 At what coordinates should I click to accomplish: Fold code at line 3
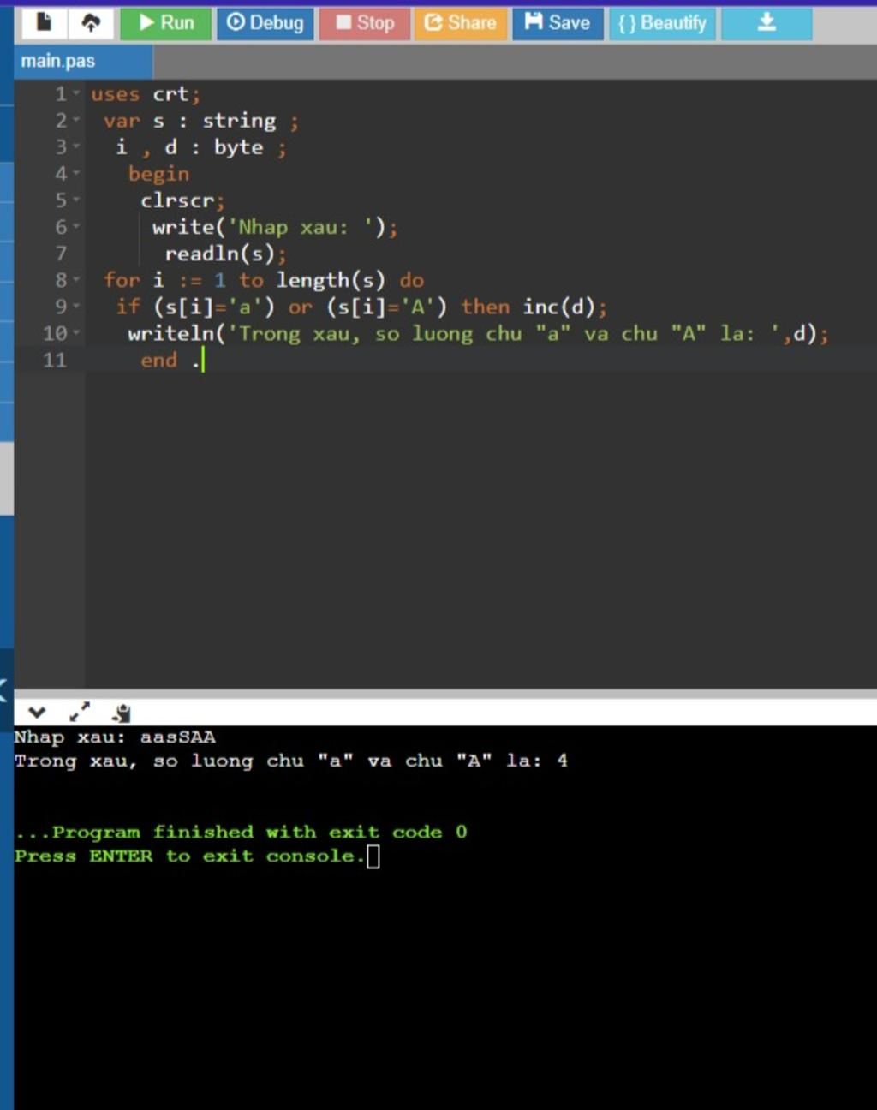click(76, 146)
